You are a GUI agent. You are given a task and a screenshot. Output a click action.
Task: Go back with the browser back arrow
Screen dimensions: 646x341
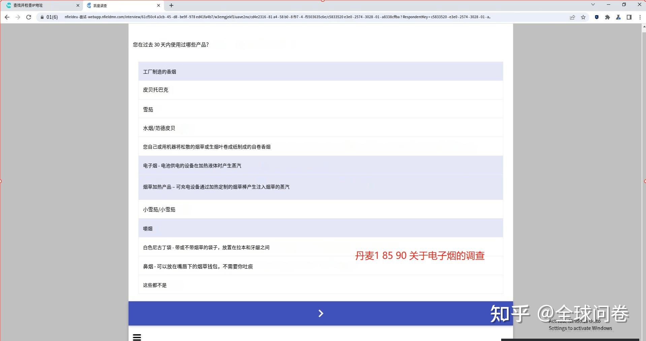(x=7, y=17)
